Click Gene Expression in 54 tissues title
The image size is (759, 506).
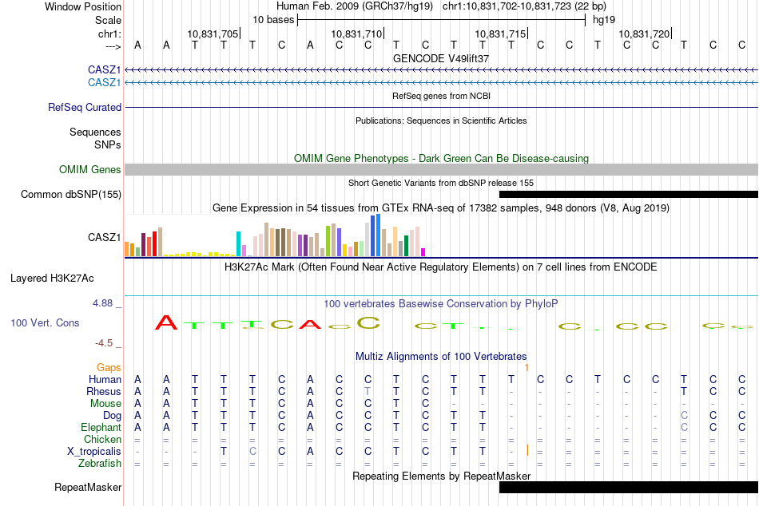tap(441, 208)
